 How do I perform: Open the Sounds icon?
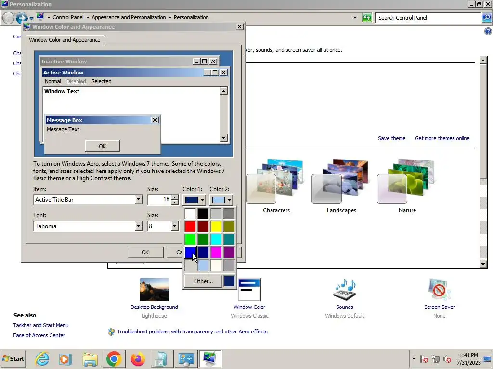pyautogui.click(x=345, y=289)
